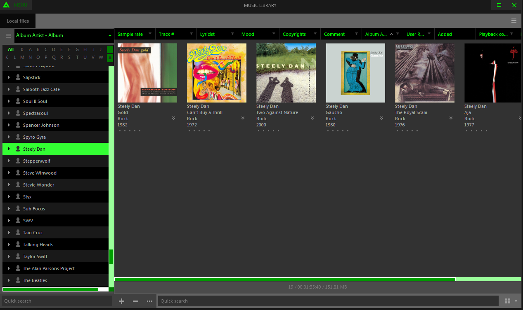Click the artist list vertical scrollbar thumb

coord(111,257)
